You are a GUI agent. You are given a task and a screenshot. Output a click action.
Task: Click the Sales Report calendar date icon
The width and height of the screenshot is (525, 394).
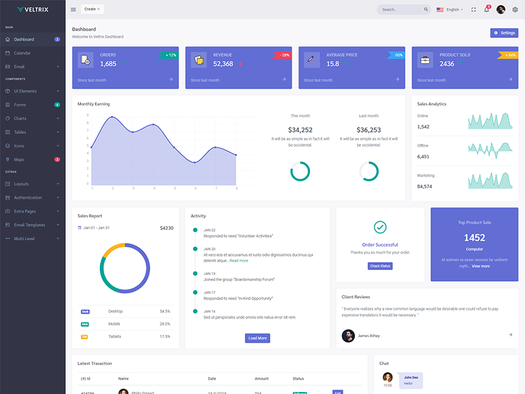click(79, 227)
